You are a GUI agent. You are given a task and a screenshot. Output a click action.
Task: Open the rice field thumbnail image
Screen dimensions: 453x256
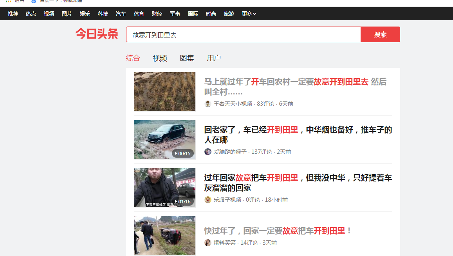(165, 92)
